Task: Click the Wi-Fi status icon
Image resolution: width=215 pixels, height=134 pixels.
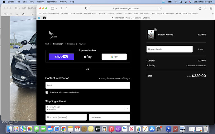Action: [176, 2]
